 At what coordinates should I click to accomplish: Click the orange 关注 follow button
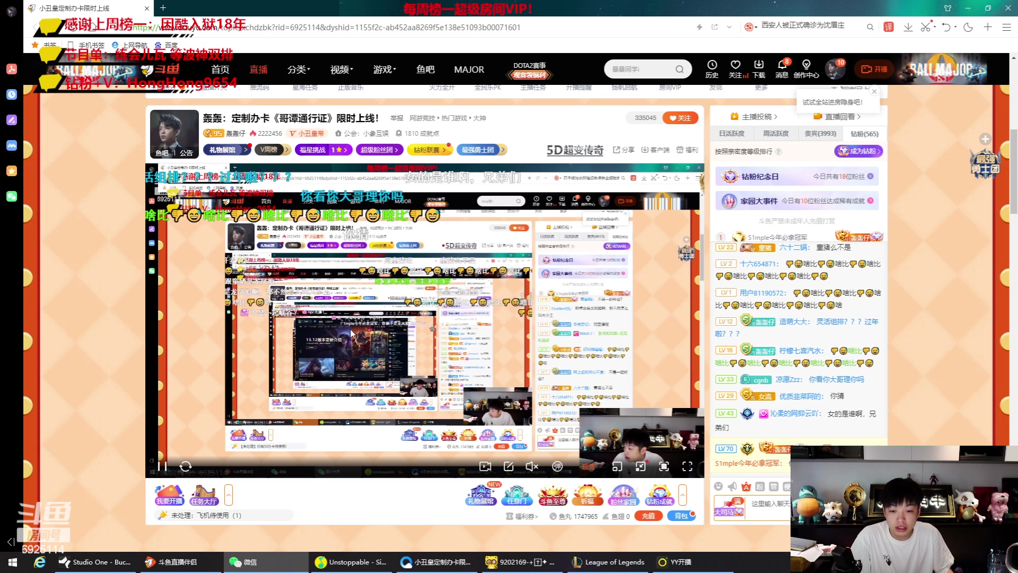pyautogui.click(x=680, y=118)
